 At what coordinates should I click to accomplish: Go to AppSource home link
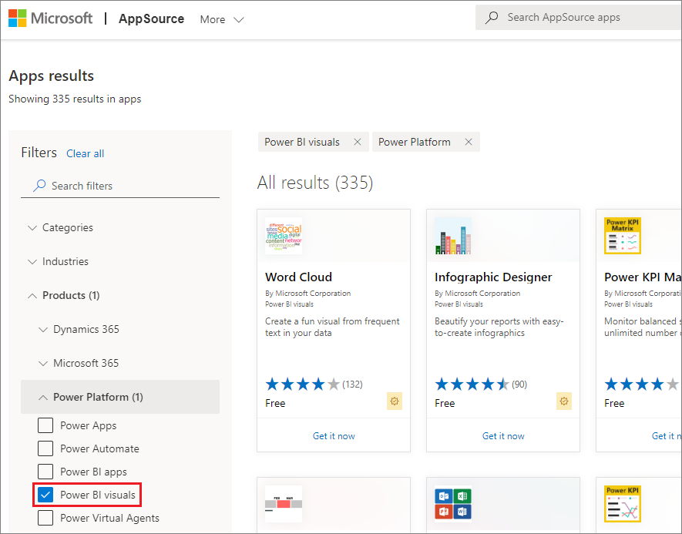tap(151, 18)
